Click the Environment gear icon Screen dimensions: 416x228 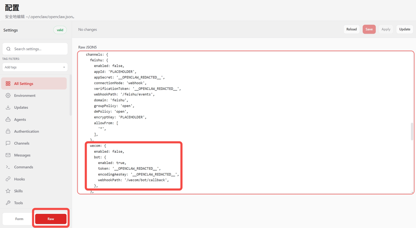click(8, 95)
